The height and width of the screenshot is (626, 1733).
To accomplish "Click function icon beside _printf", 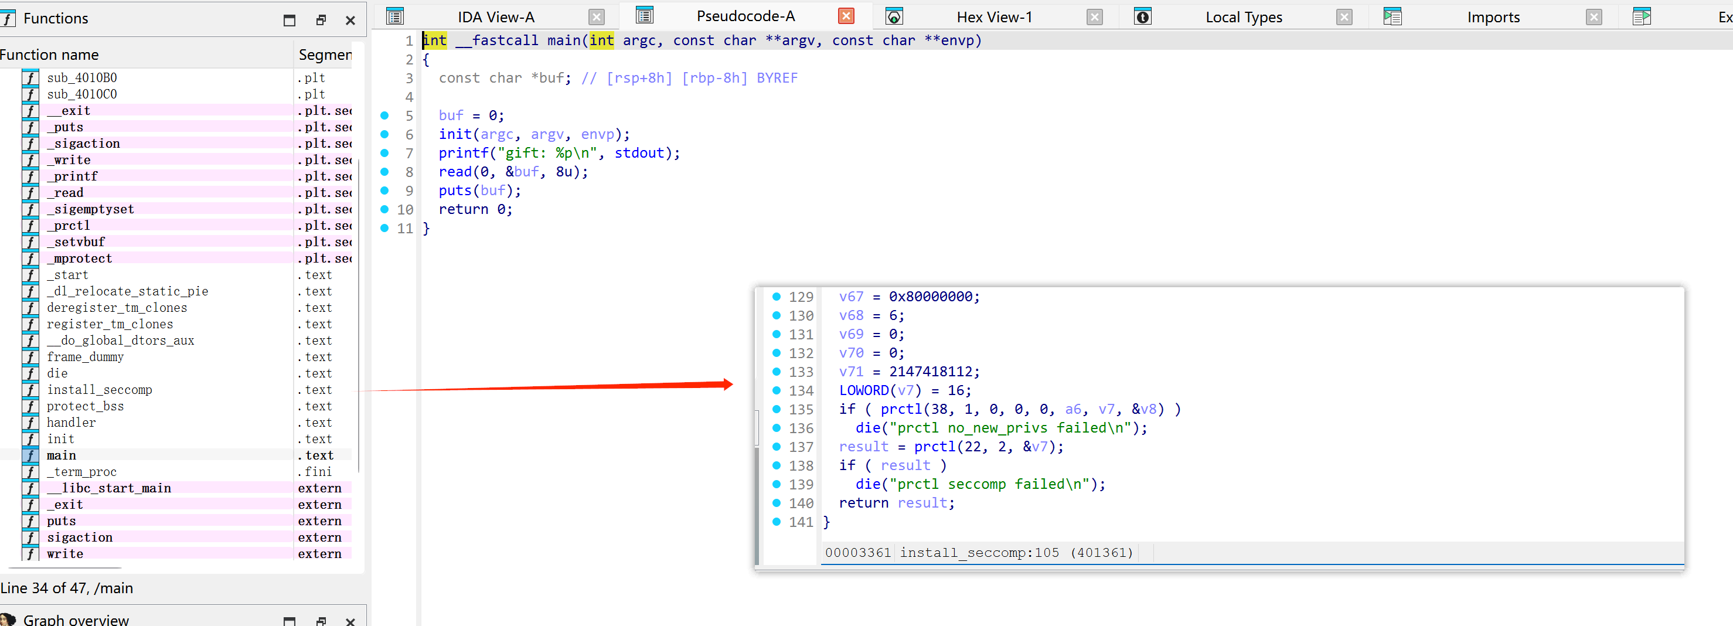I will click(x=30, y=176).
